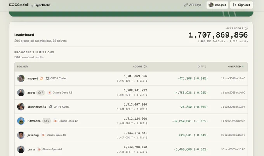Open nasqret's avatar in the leaderboard row
This screenshot has height=156, width=264.
21,79
